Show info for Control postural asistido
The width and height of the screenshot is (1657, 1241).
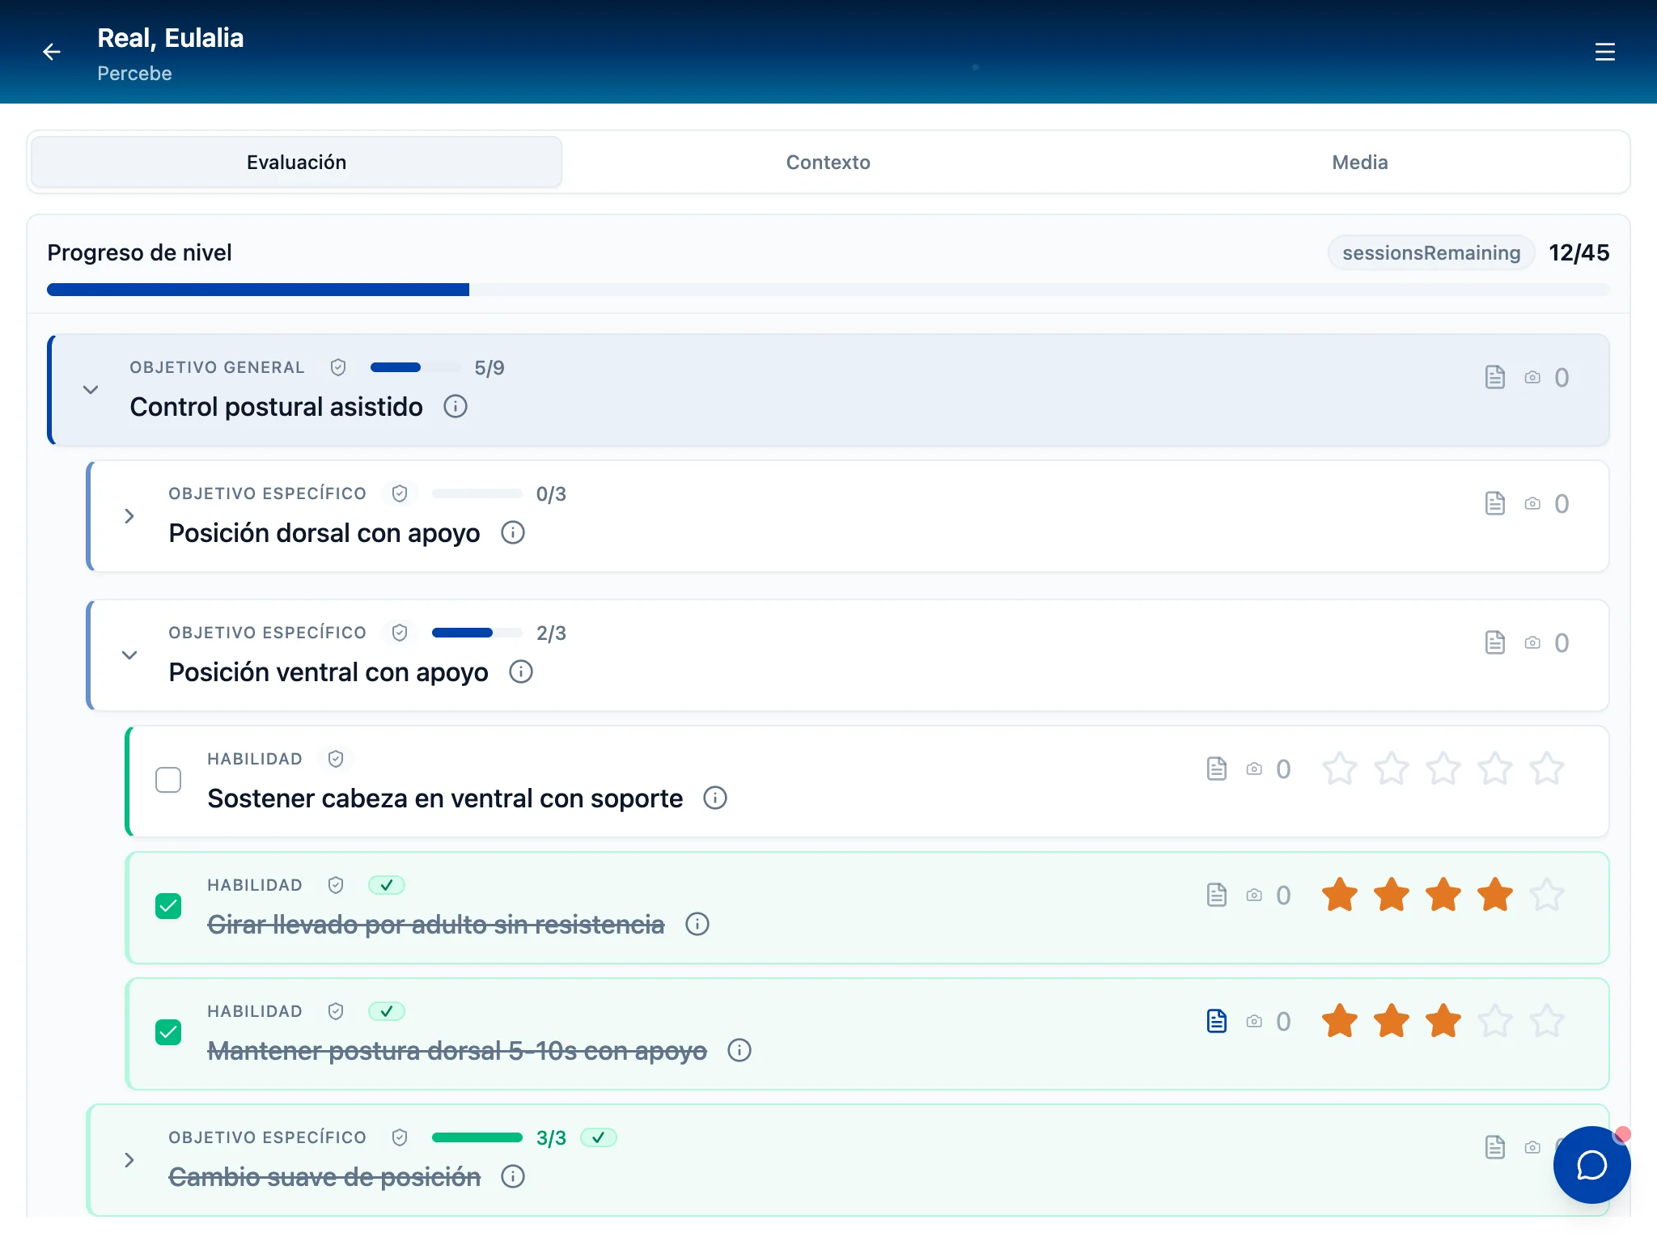pos(456,406)
